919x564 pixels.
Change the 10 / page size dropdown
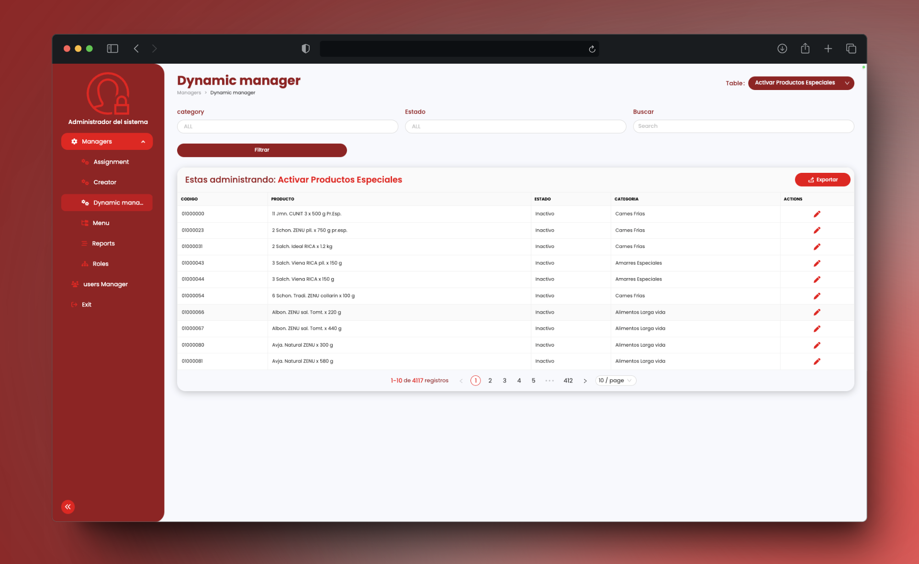pyautogui.click(x=616, y=381)
